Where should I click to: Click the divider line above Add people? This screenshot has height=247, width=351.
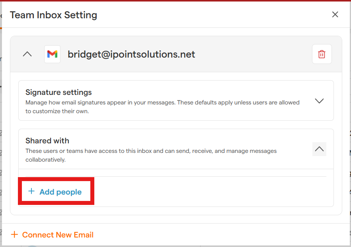pyautogui.click(x=175, y=177)
